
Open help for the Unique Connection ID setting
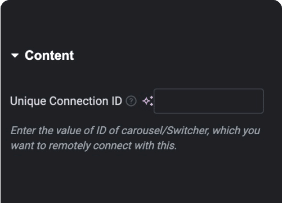coord(131,101)
